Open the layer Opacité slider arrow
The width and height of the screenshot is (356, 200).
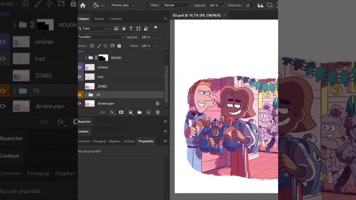pos(155,37)
